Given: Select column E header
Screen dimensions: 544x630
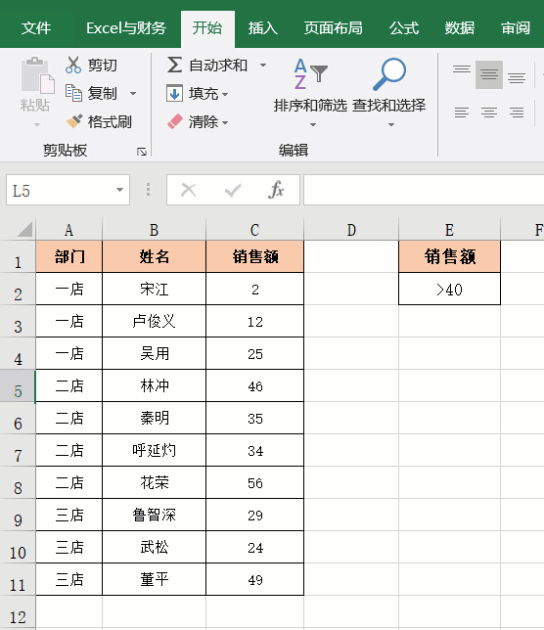Looking at the screenshot, I should [449, 230].
